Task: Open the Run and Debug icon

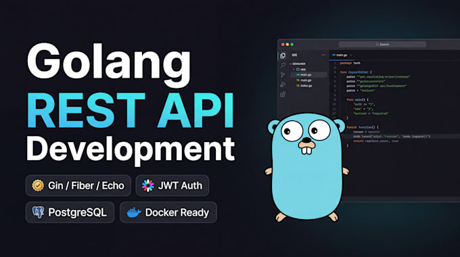Action: 283,85
